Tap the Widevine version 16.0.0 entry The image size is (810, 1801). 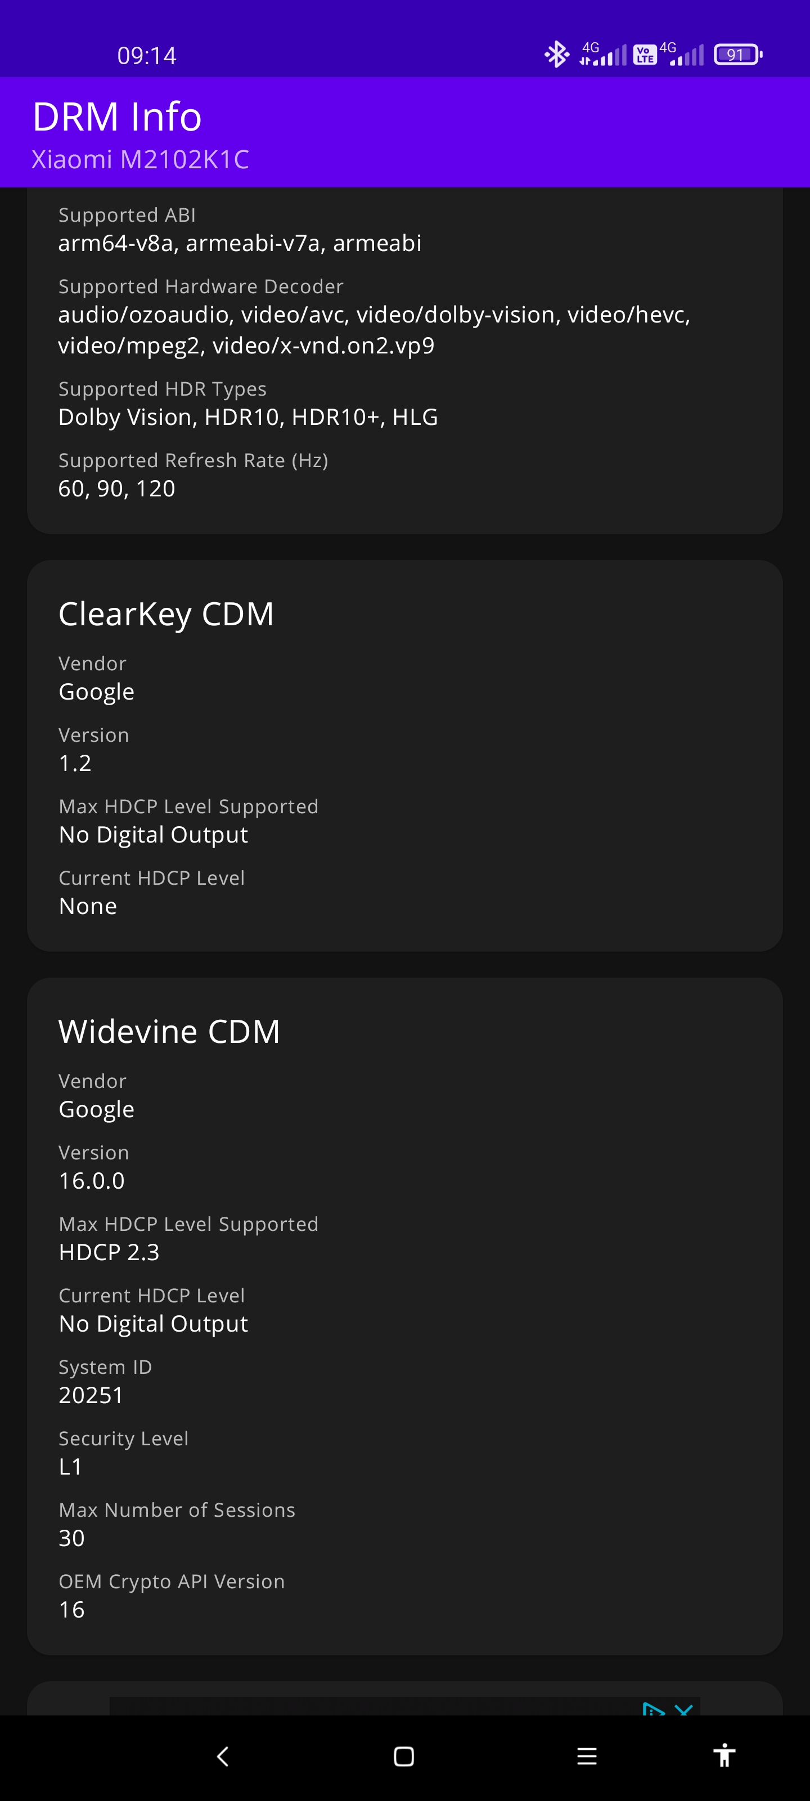coord(92,1180)
